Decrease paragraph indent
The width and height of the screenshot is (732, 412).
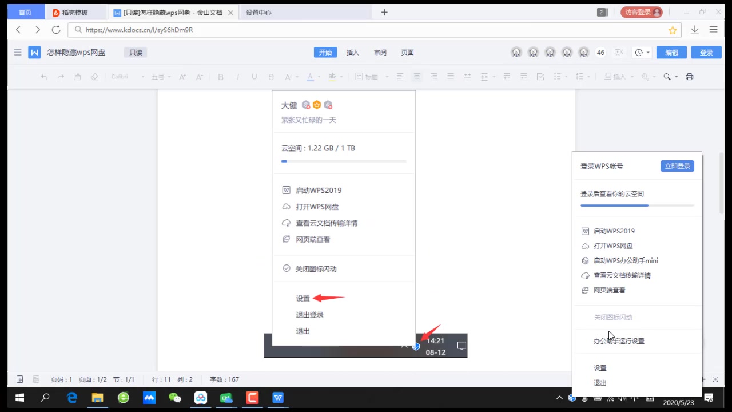coord(507,77)
